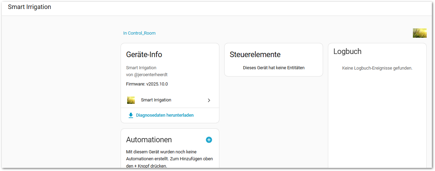Screen dimensions: 435x171
Task: Expand the Smart Irrigation row chevron
Action: click(209, 100)
